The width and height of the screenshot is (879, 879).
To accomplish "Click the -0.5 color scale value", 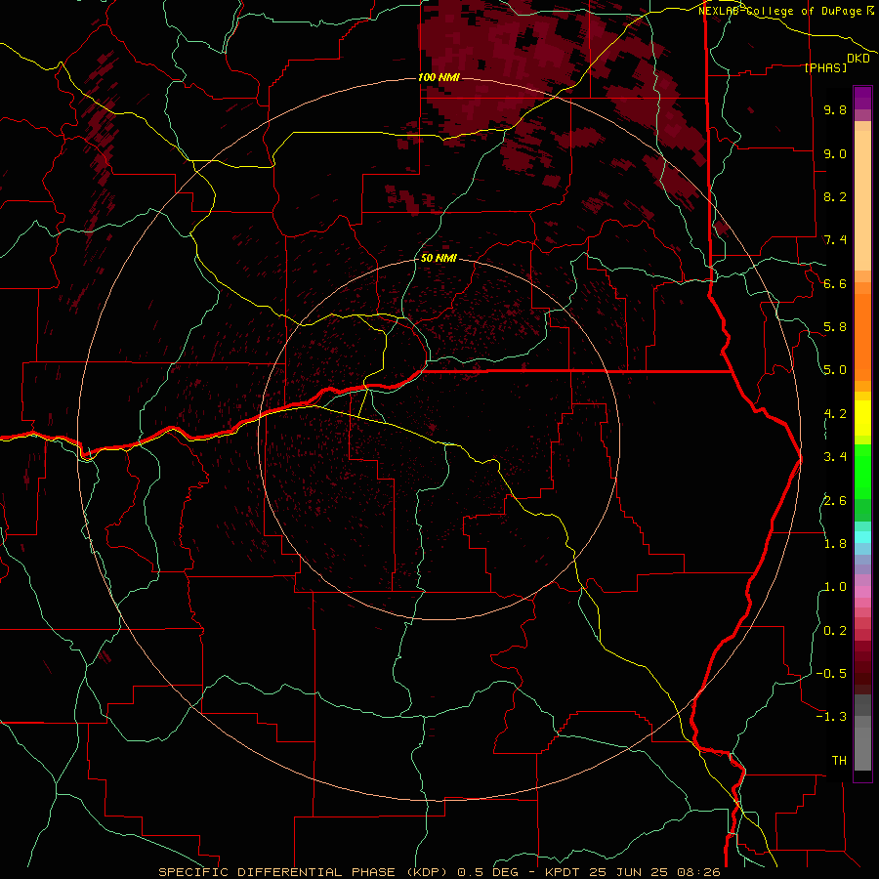I will pyautogui.click(x=831, y=674).
